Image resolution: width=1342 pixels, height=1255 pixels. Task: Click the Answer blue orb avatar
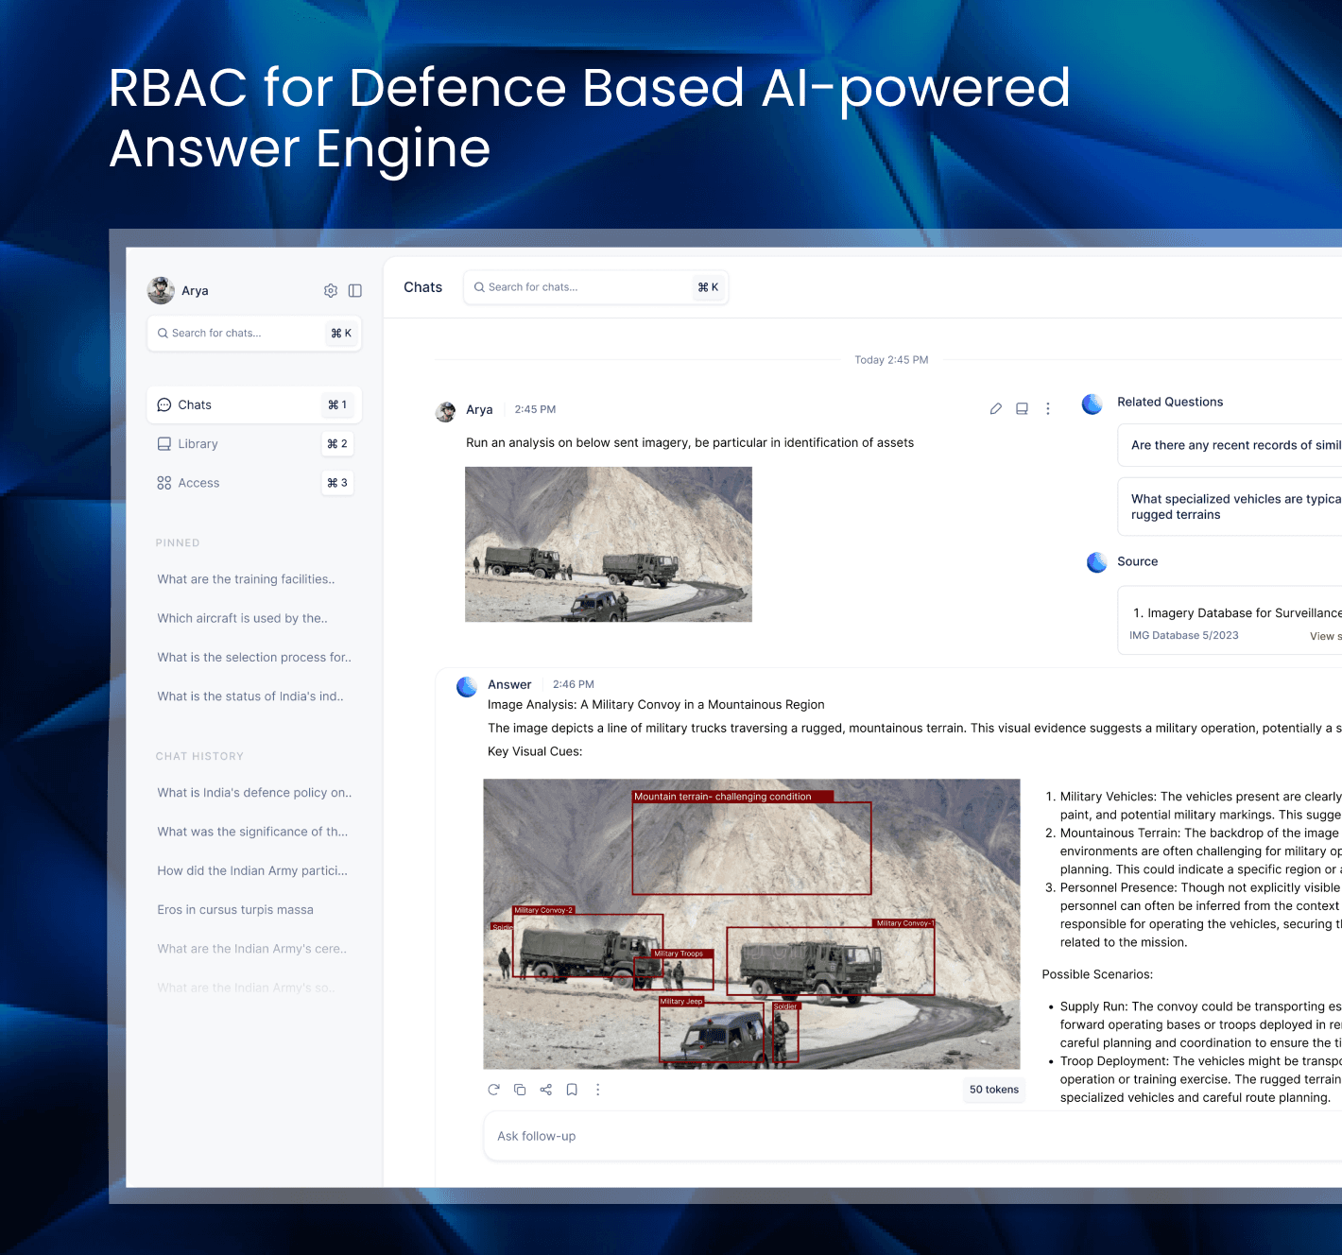click(467, 687)
